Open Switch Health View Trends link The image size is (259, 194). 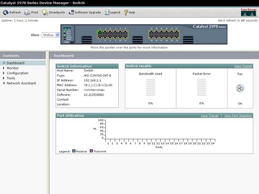point(243,66)
